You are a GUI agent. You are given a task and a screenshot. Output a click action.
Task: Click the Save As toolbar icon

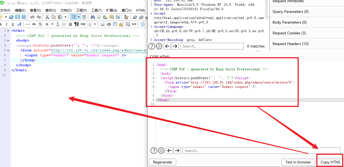[24, 17]
